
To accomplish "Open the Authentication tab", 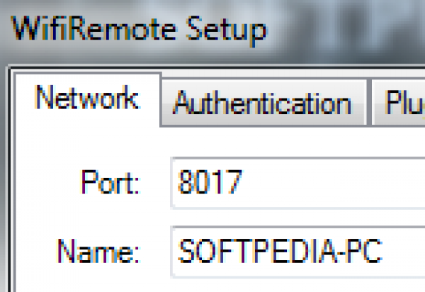I will pos(263,103).
